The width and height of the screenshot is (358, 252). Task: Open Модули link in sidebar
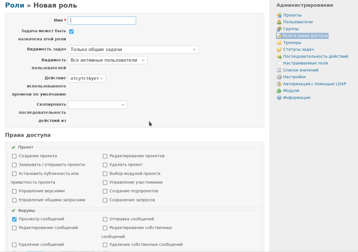(x=291, y=90)
